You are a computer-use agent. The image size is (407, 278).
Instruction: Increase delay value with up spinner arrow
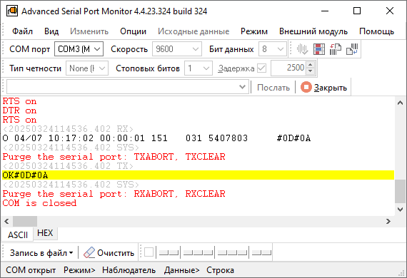311,65
